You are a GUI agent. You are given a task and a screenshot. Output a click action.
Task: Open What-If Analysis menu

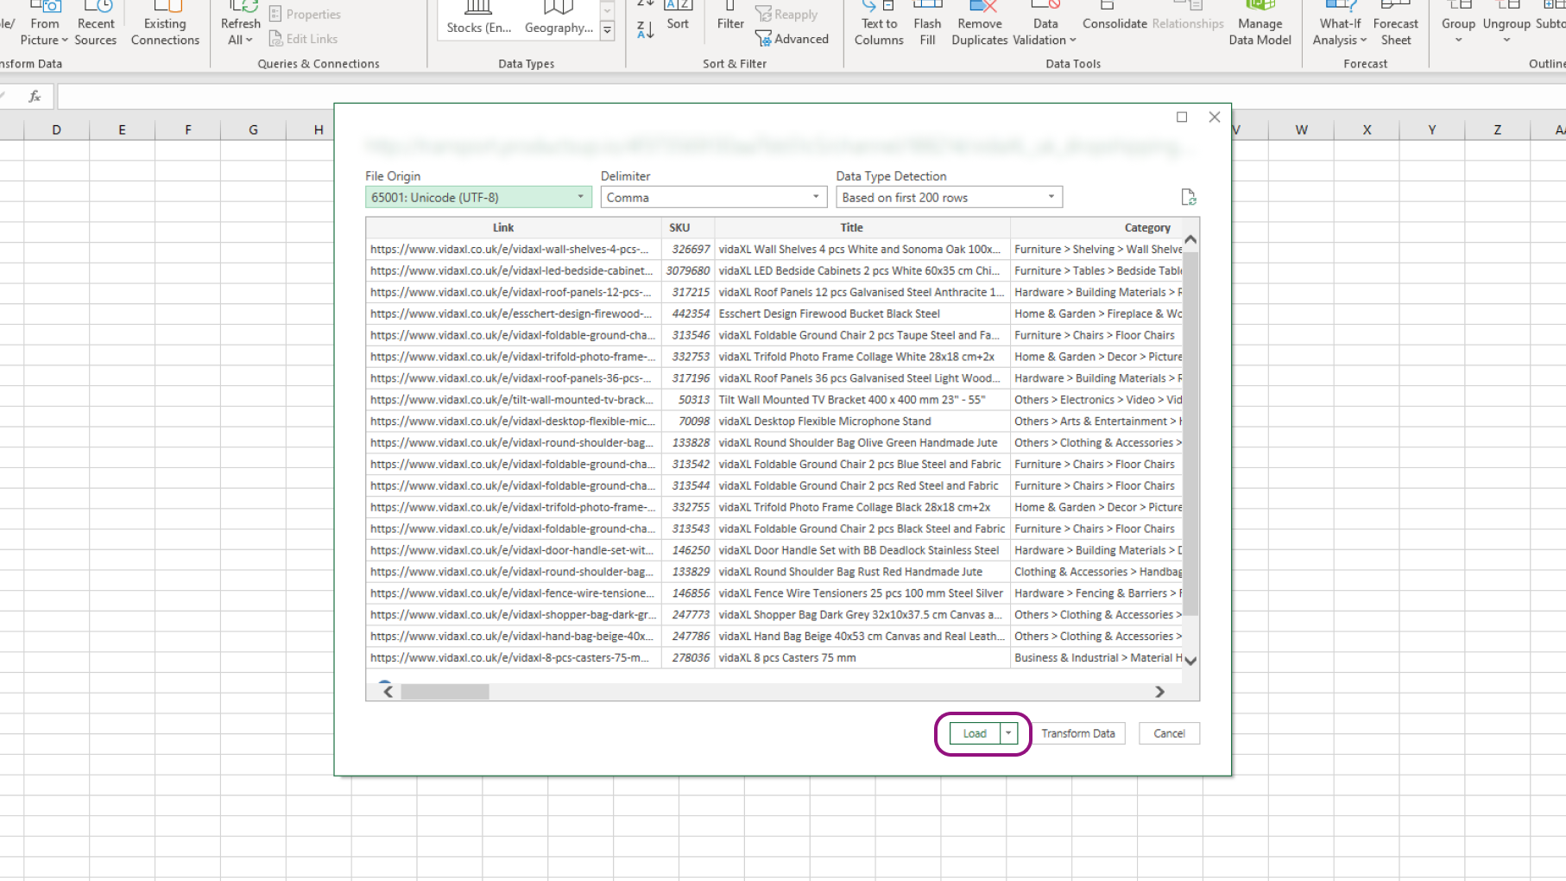coord(1340,24)
